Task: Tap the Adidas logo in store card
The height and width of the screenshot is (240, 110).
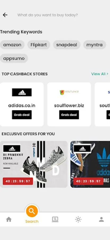Action: click(22, 92)
